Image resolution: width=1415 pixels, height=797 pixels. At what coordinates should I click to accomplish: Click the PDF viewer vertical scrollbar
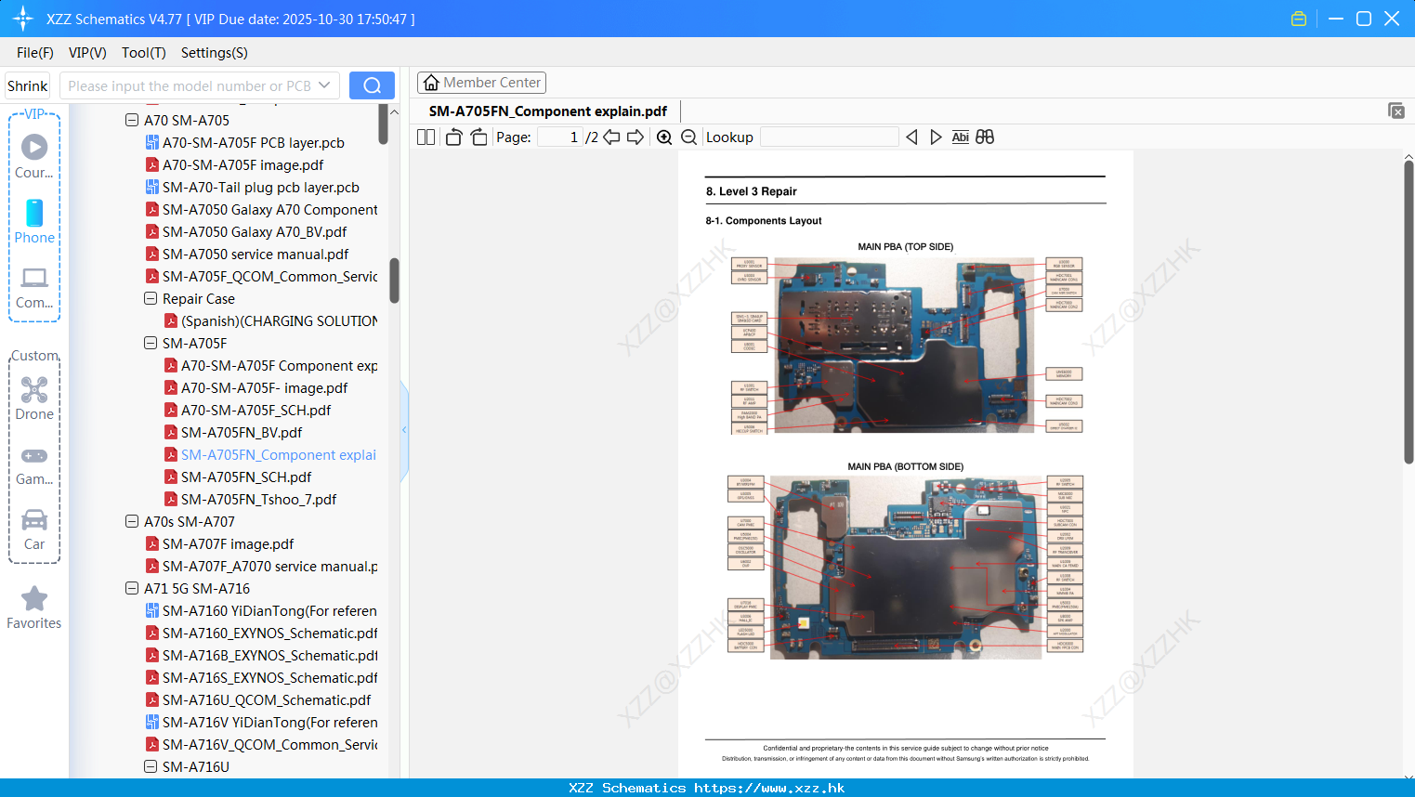1408,312
